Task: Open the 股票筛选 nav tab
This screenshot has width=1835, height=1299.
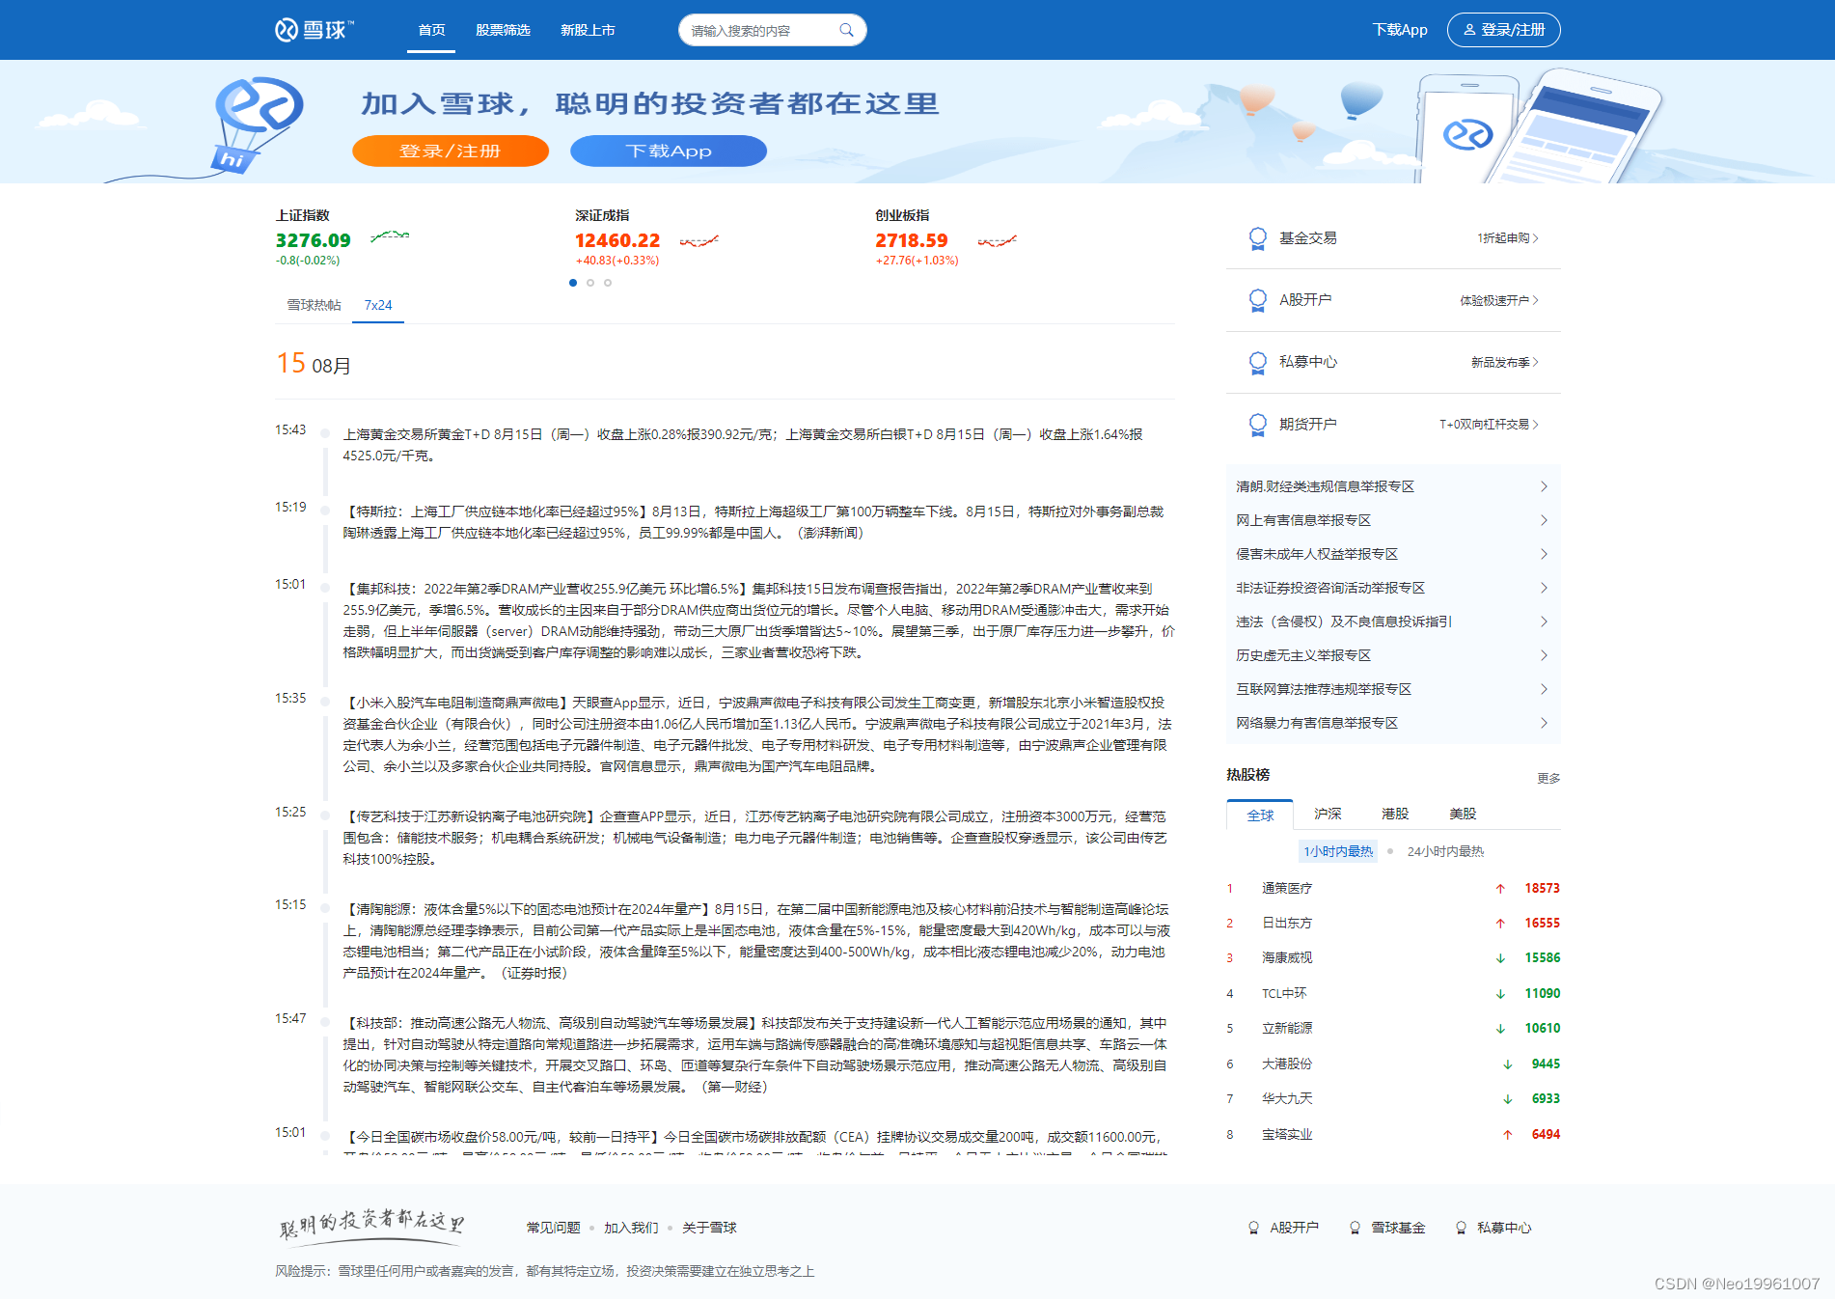Action: coord(503,30)
